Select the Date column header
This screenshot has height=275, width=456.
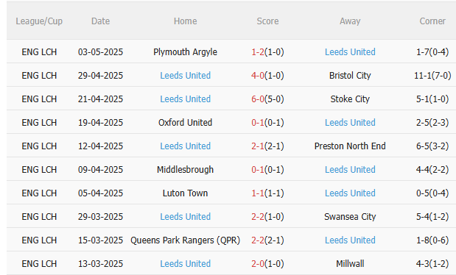coord(100,21)
